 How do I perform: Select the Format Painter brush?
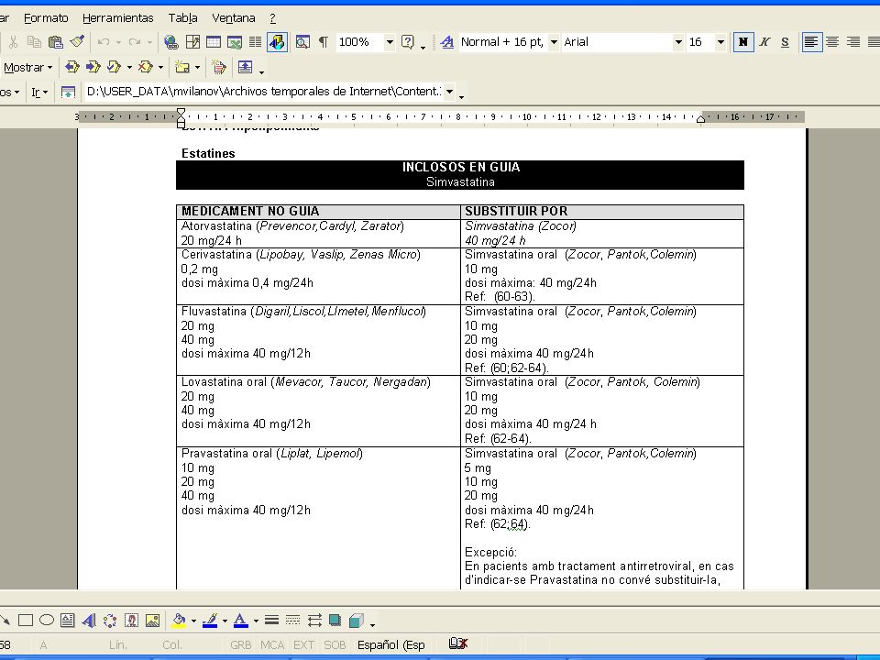[x=77, y=42]
